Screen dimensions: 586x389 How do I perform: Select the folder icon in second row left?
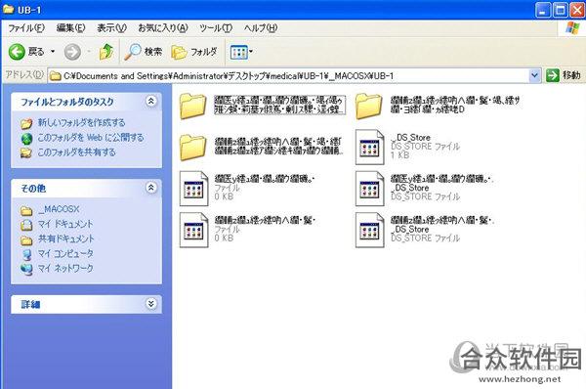[192, 148]
